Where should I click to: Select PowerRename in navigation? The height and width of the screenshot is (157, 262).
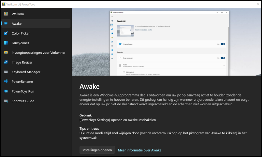point(36,81)
